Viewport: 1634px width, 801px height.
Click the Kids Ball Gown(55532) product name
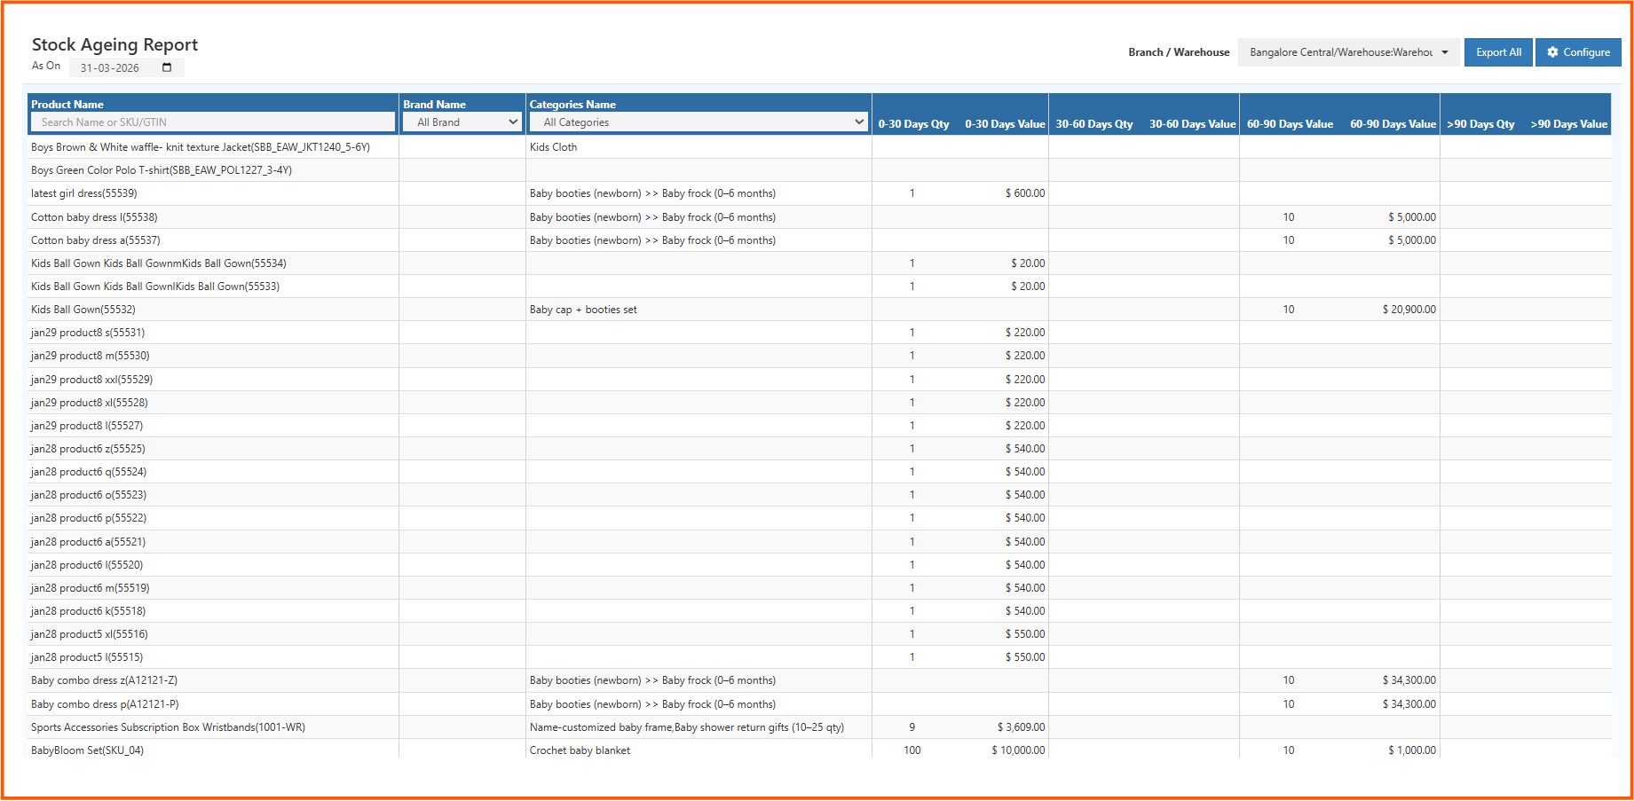pyautogui.click(x=83, y=309)
